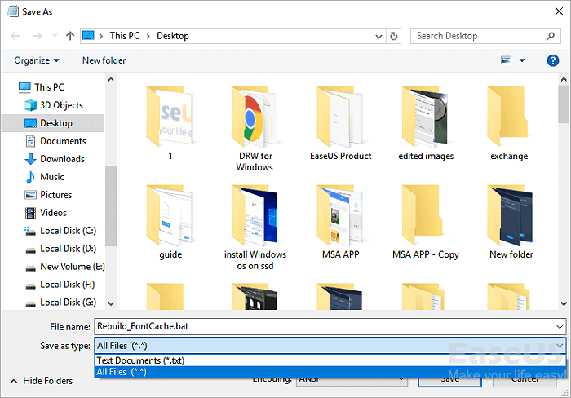Open the Organize dropdown menu
571x398 pixels.
tap(37, 60)
